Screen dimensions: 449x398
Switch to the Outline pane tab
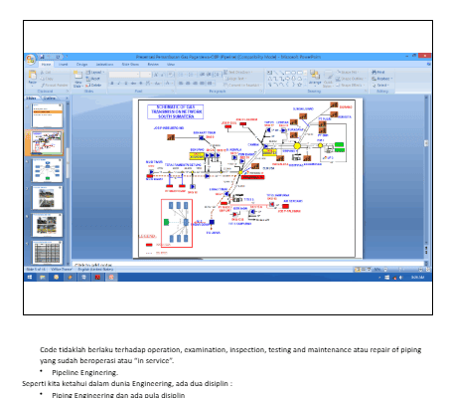49,99
